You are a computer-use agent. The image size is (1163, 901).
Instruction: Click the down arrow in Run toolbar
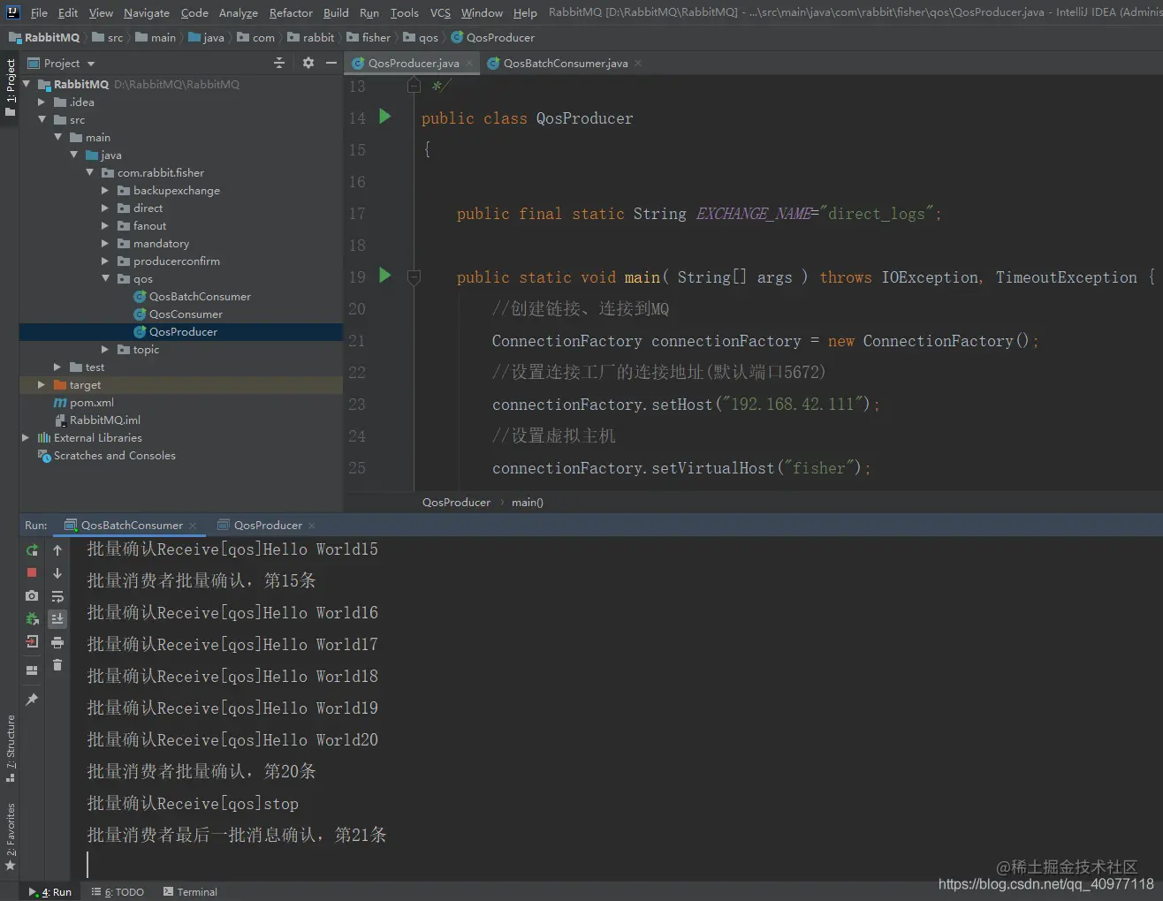pyautogui.click(x=57, y=573)
